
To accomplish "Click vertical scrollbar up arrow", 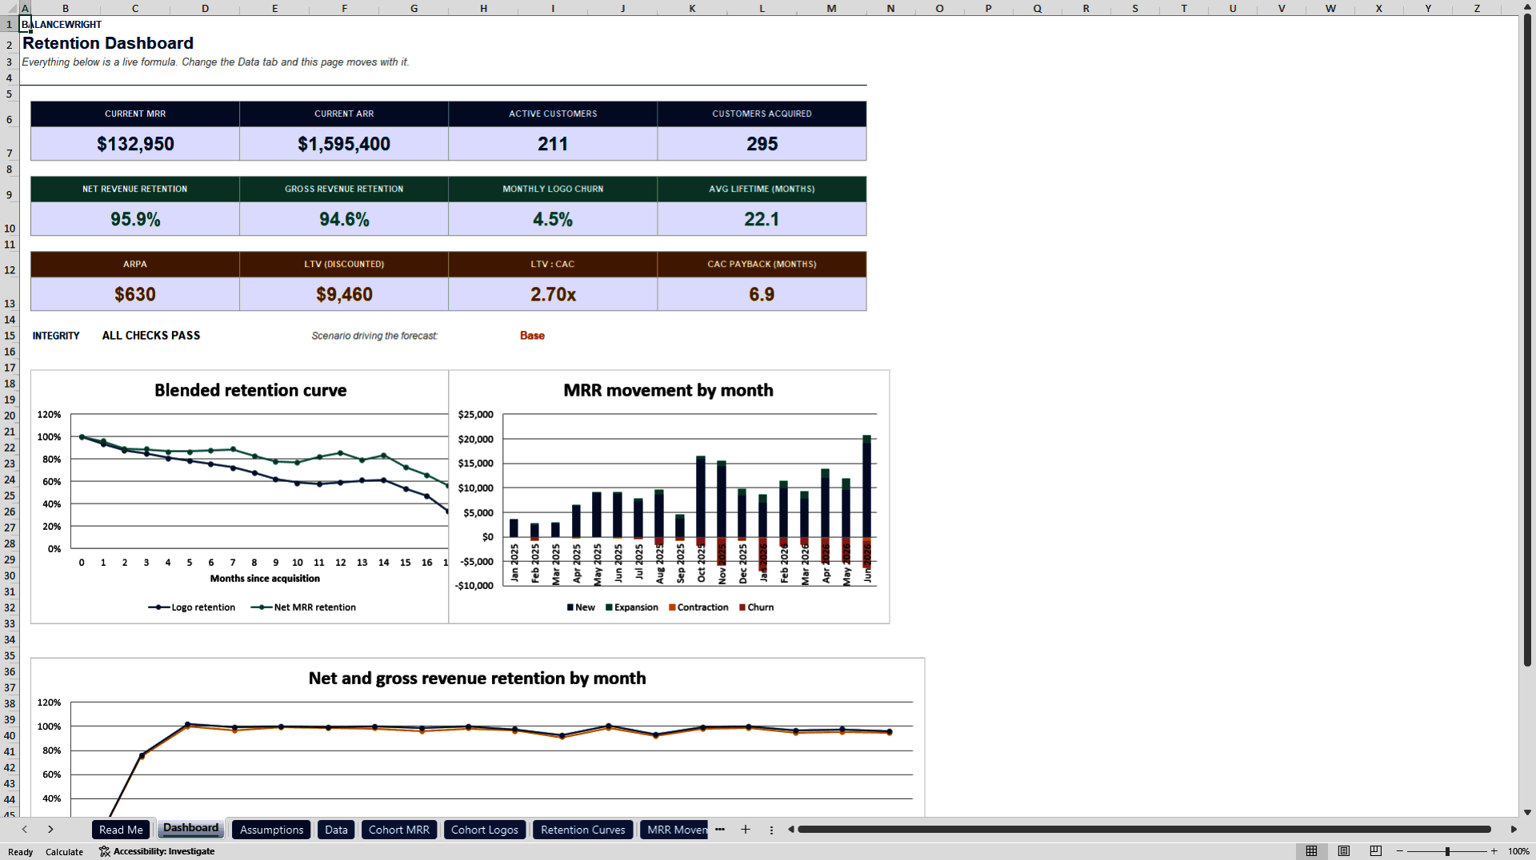I will 1527,7.
